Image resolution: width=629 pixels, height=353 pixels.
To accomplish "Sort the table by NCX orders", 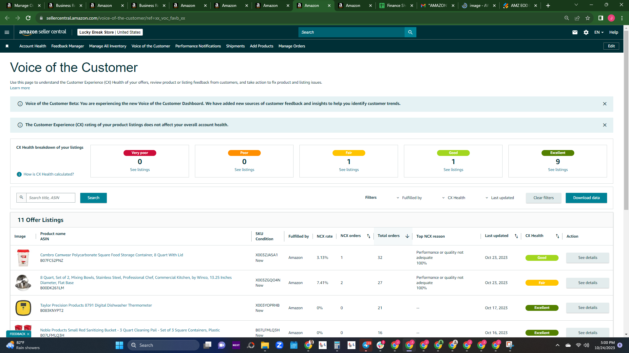I will coord(369,236).
